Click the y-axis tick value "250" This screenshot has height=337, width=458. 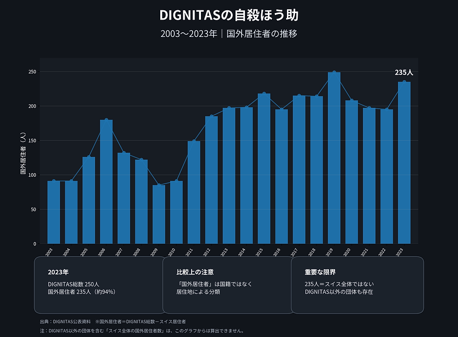[32, 72]
